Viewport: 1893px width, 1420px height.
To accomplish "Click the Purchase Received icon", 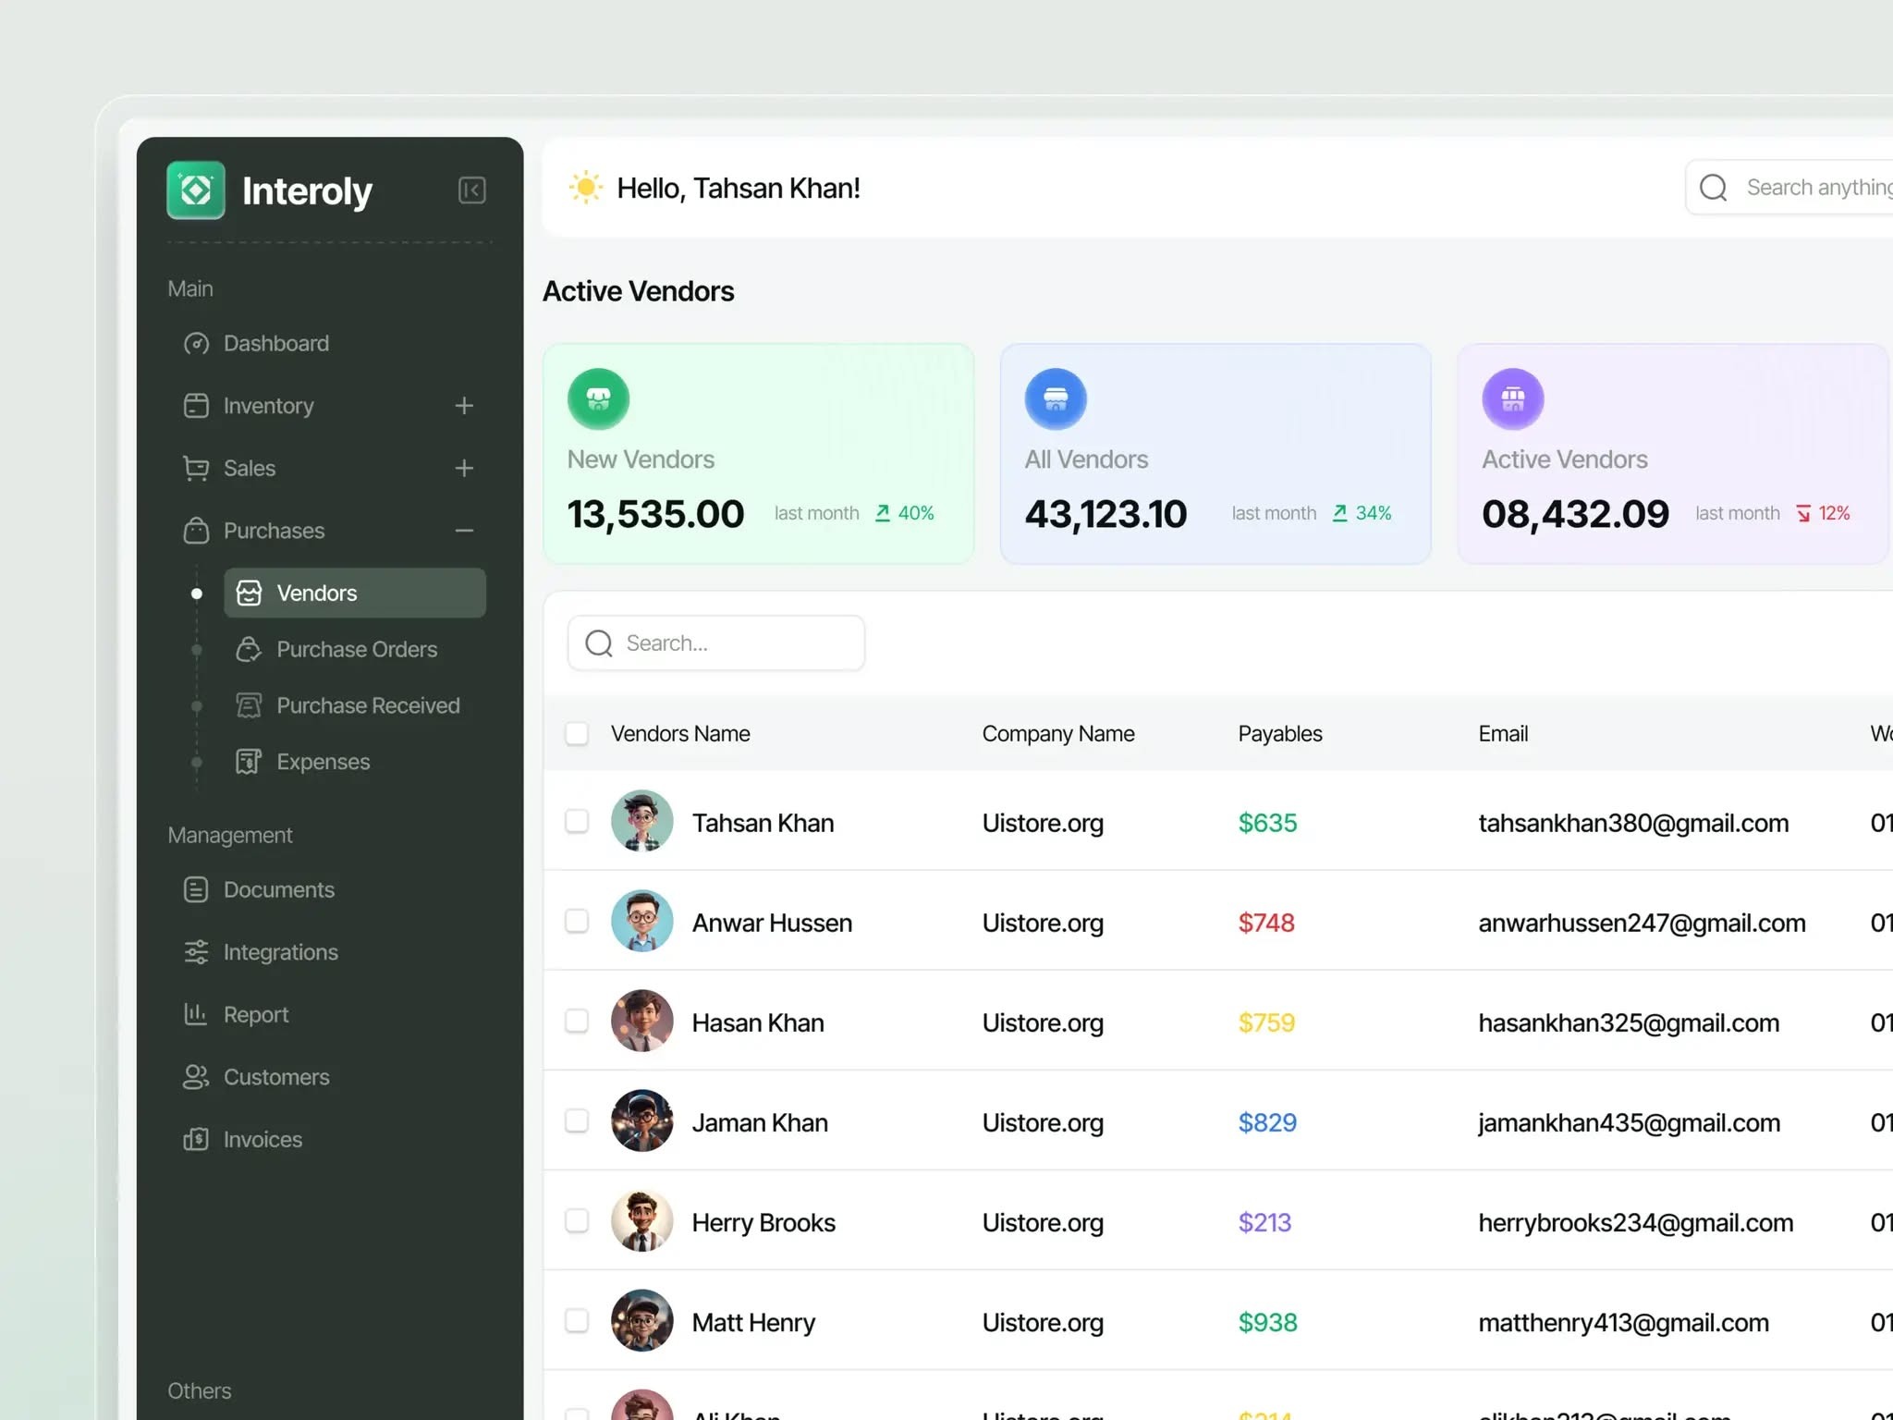I will (249, 705).
